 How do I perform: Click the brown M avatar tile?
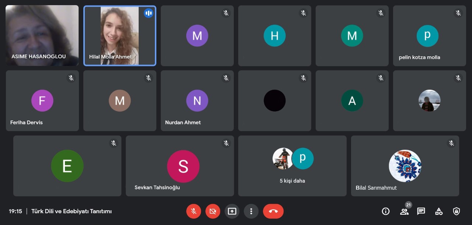[x=120, y=101]
